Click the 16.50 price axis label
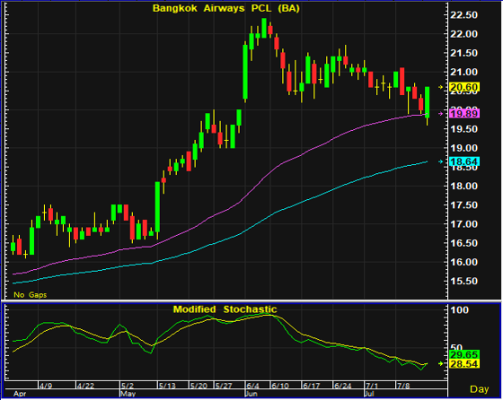The height and width of the screenshot is (400, 503). point(463,243)
